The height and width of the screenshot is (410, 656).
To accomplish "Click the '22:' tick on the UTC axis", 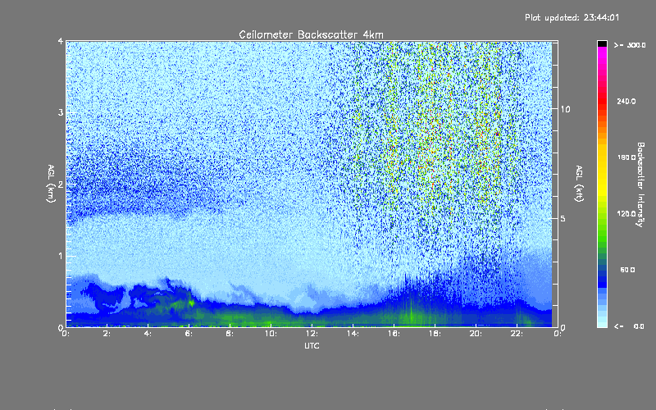I will (517, 334).
